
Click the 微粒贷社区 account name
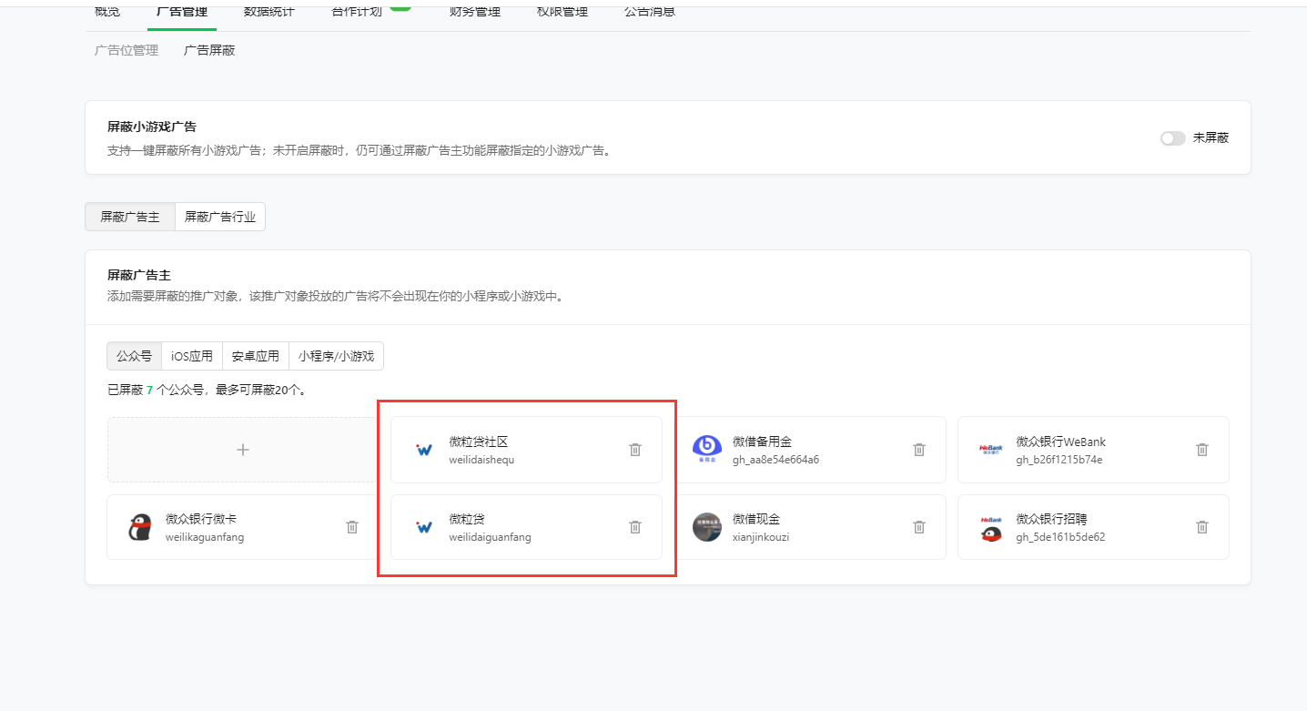click(479, 442)
